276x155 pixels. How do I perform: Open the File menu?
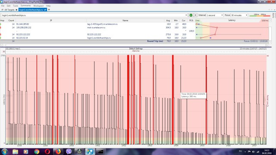[3, 6]
